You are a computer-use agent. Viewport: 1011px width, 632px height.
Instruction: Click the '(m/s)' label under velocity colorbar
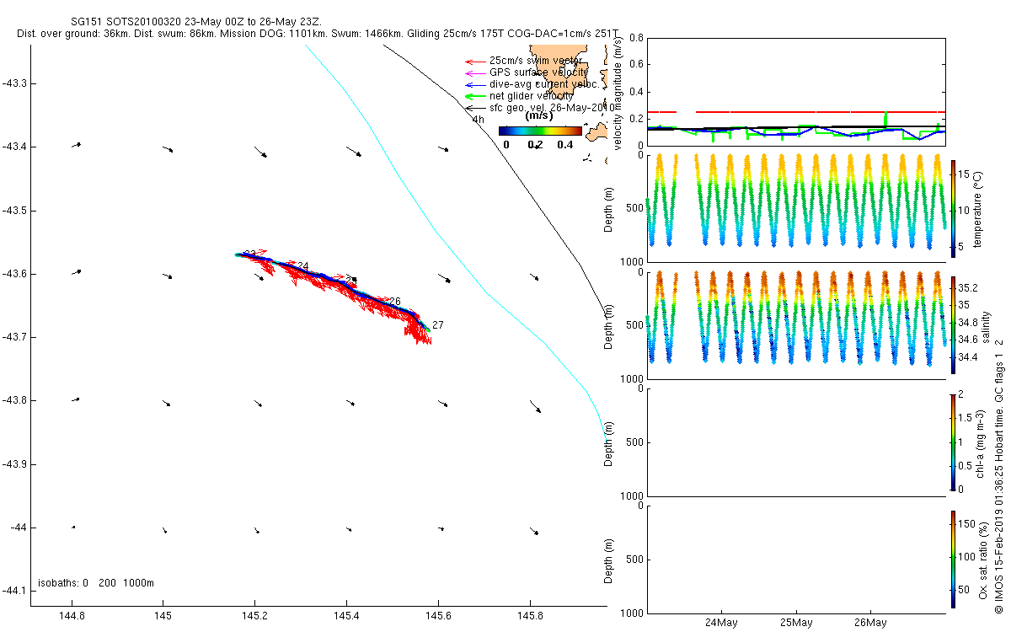(539, 117)
